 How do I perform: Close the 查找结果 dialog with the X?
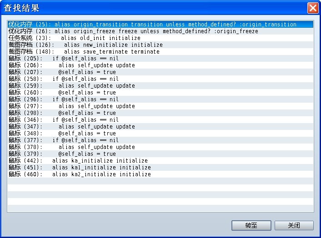click(313, 8)
